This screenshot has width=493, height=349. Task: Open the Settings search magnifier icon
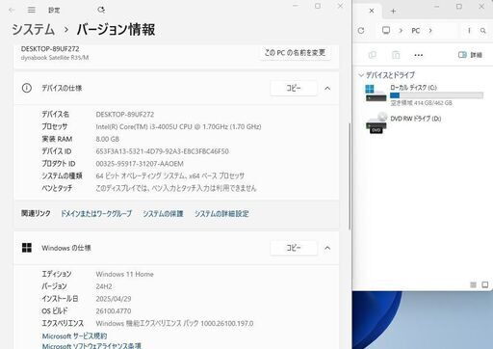click(x=101, y=10)
